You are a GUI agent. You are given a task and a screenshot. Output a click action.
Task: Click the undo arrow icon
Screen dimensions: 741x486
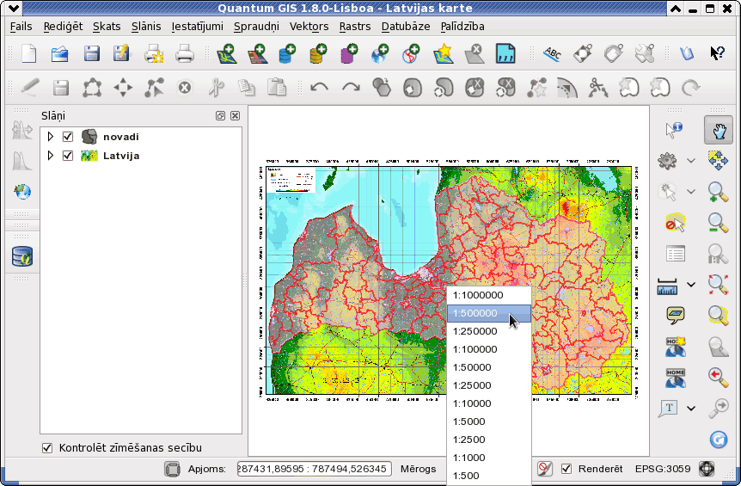point(320,87)
